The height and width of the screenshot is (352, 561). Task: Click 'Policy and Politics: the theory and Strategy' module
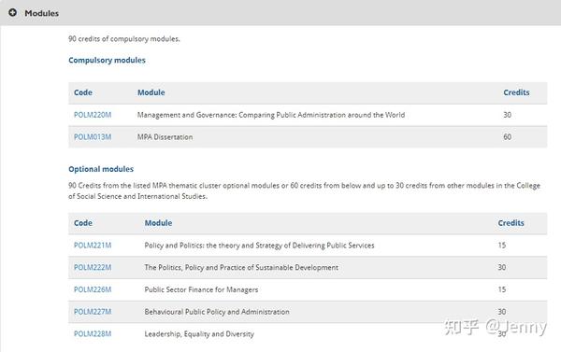pos(259,246)
